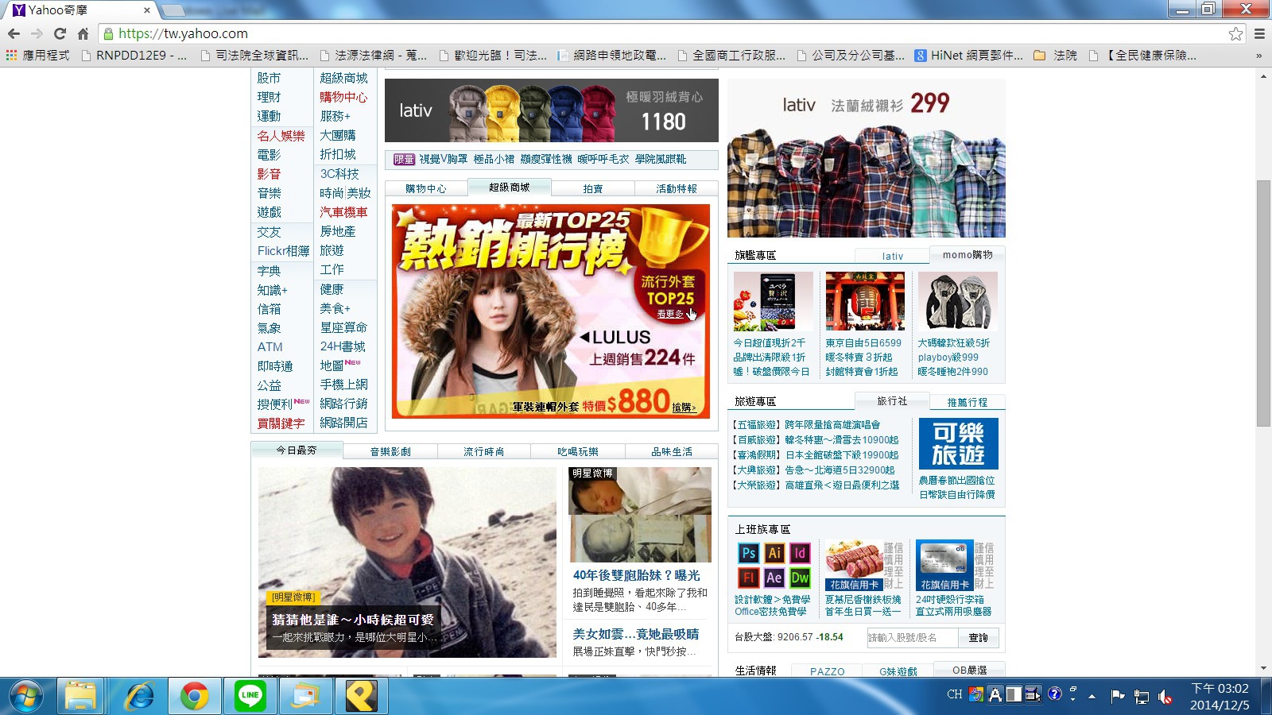The height and width of the screenshot is (715, 1272).
Task: Click the 搶購 link in the banner
Action: 684,408
